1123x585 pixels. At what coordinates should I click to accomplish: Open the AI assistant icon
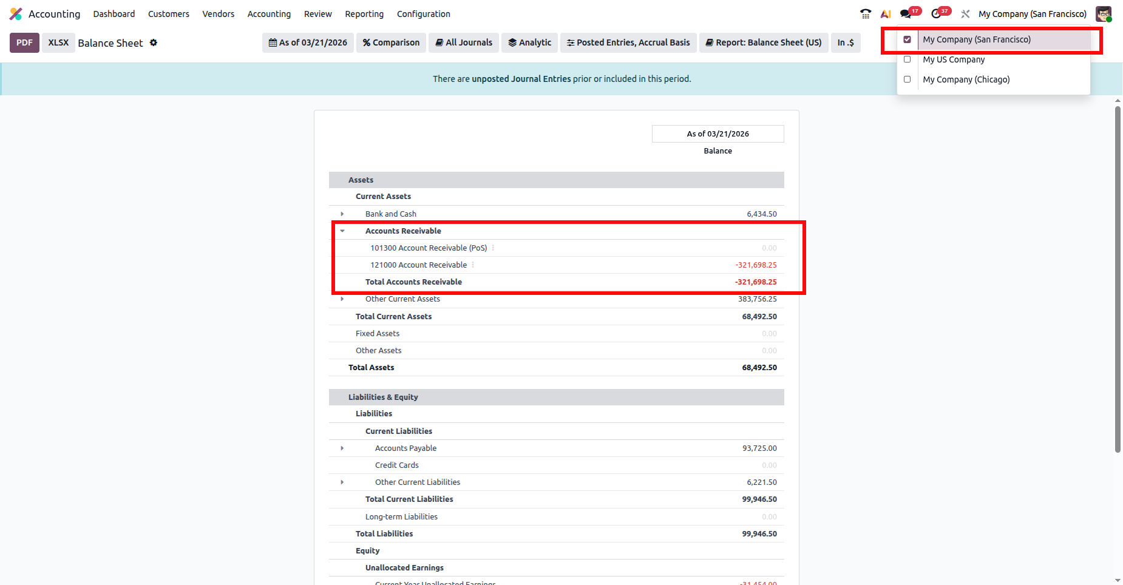click(886, 14)
